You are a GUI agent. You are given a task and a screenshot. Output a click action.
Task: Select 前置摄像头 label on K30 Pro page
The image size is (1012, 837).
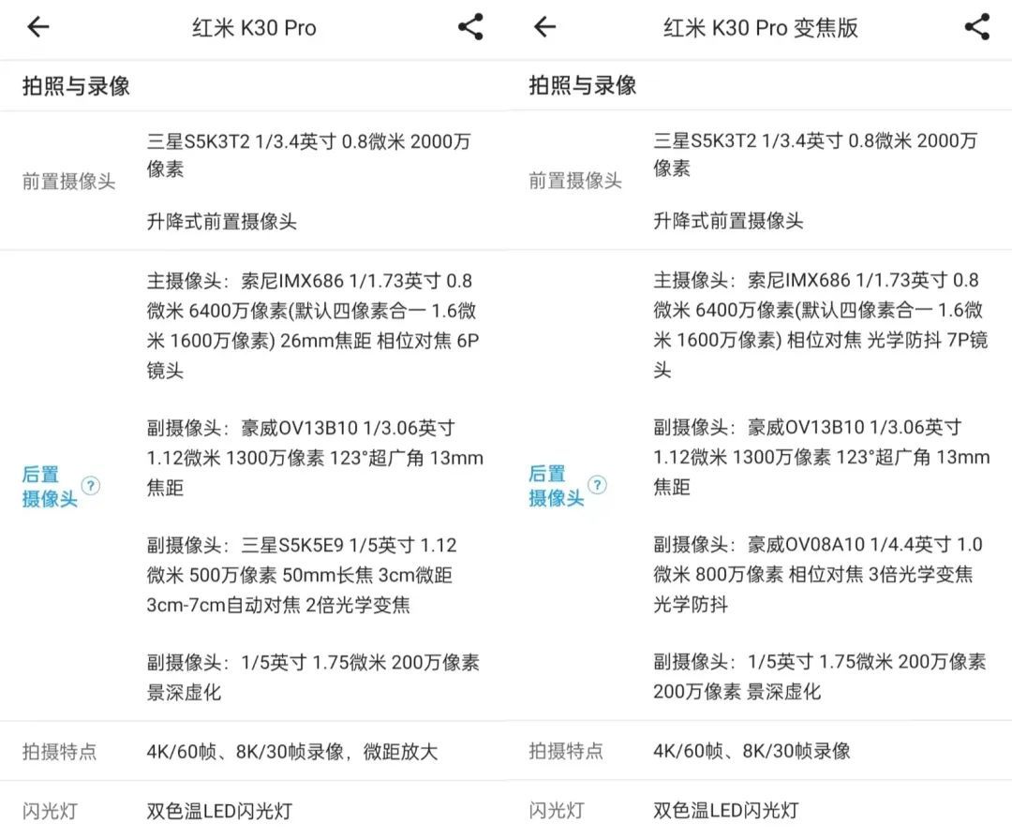pyautogui.click(x=69, y=182)
